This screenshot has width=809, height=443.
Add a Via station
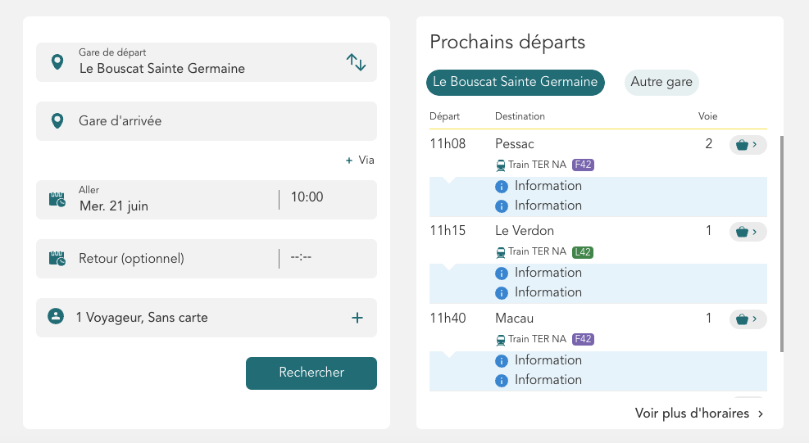360,160
